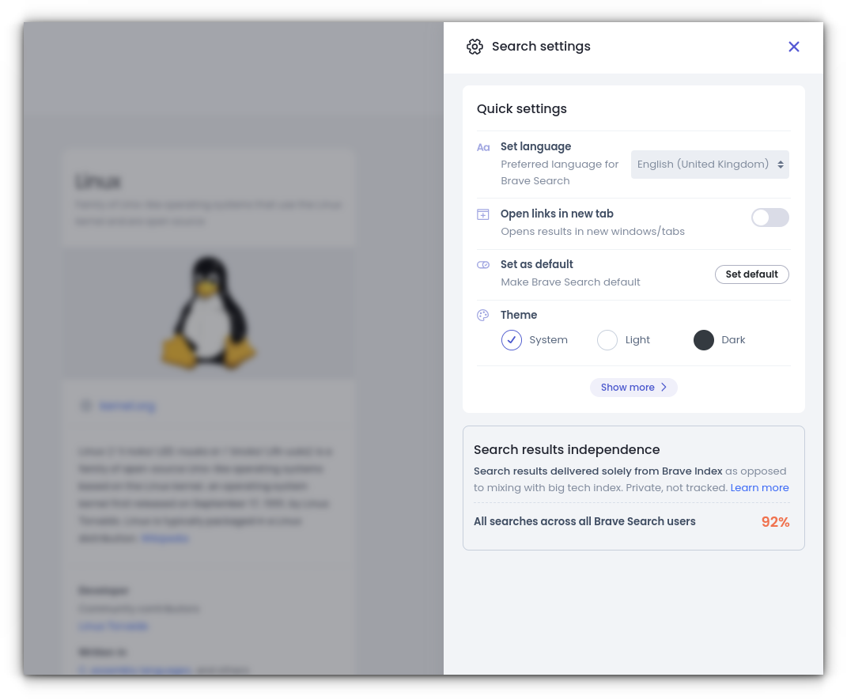Click the Set language Aa icon
Viewport: 847px width, 700px height.
point(483,147)
